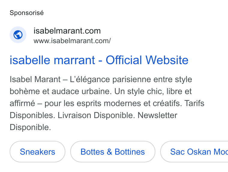Click the blue globe favicon icon
The height and width of the screenshot is (172, 228).
pyautogui.click(x=18, y=35)
